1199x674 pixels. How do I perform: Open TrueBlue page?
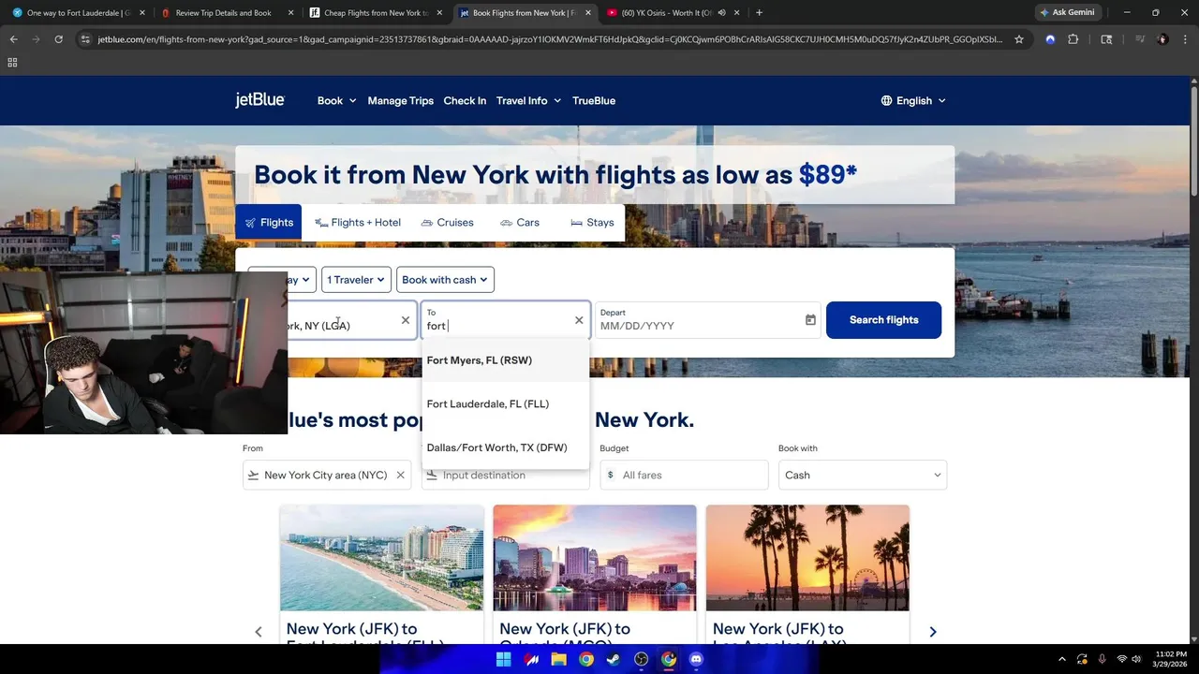pyautogui.click(x=594, y=100)
